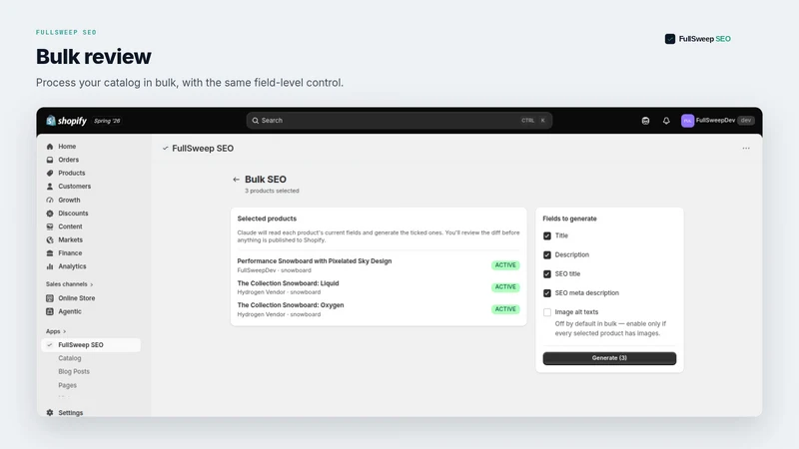Click the Shopify logo in the top bar
This screenshot has width=799, height=449.
tap(66, 121)
